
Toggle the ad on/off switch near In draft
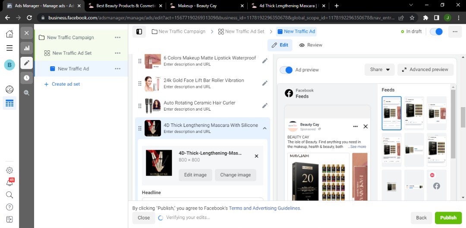(x=436, y=31)
